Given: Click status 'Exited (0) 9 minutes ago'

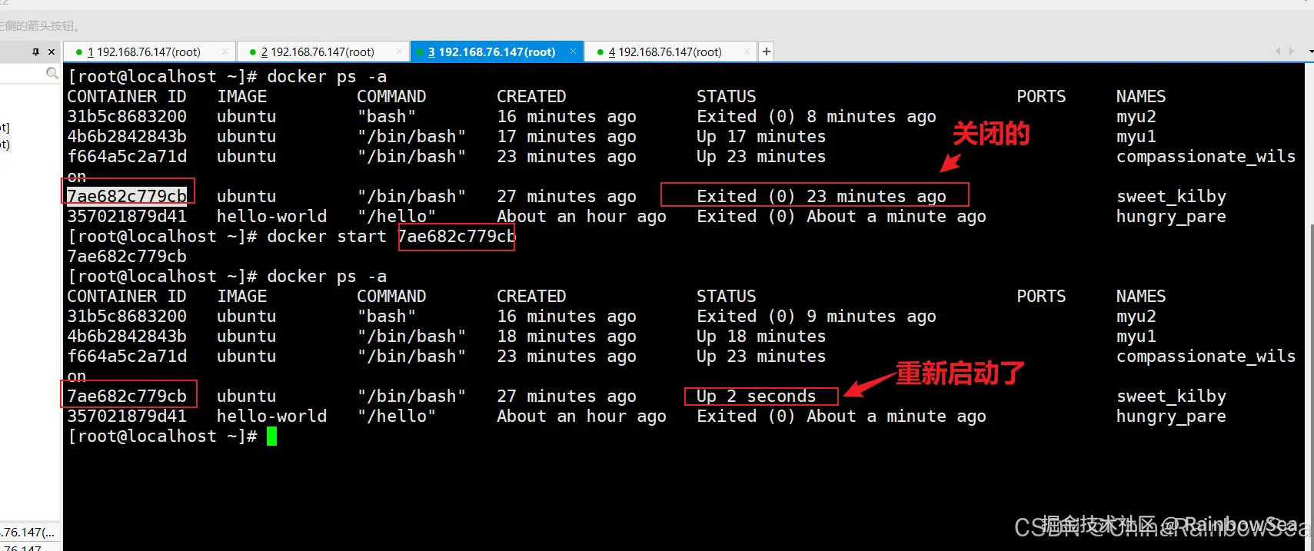Looking at the screenshot, I should coord(817,317).
